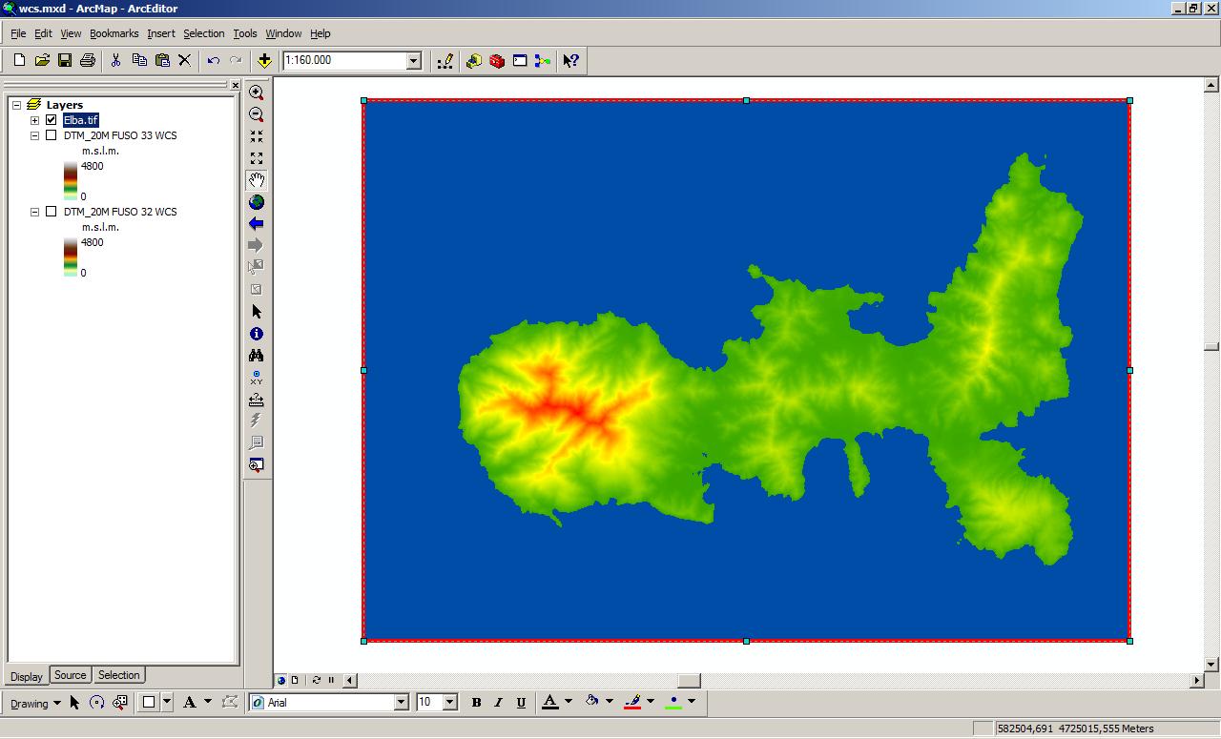The height and width of the screenshot is (739, 1221).
Task: Open the font size dropdown
Action: pos(450,703)
